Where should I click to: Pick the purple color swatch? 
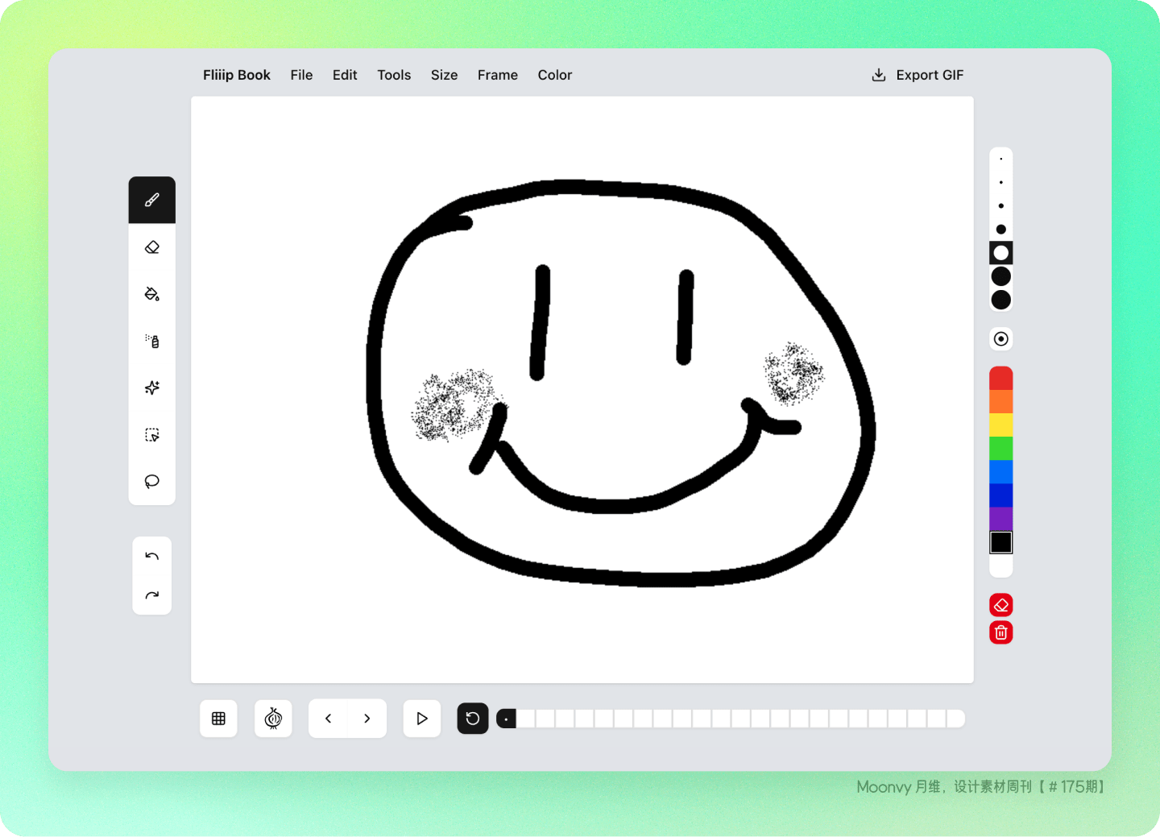pyautogui.click(x=1001, y=519)
